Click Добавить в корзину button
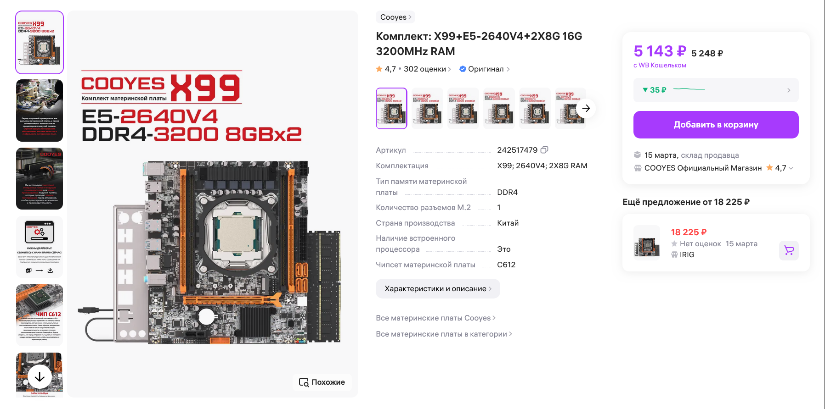Viewport: 825px width, 409px height. tap(716, 125)
